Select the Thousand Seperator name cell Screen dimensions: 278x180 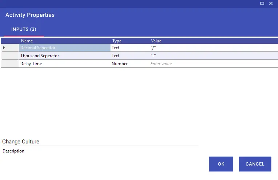coord(65,56)
